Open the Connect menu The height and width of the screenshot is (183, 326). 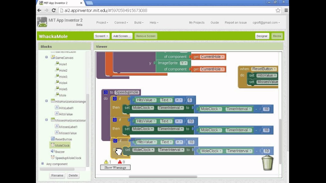(x=121, y=23)
